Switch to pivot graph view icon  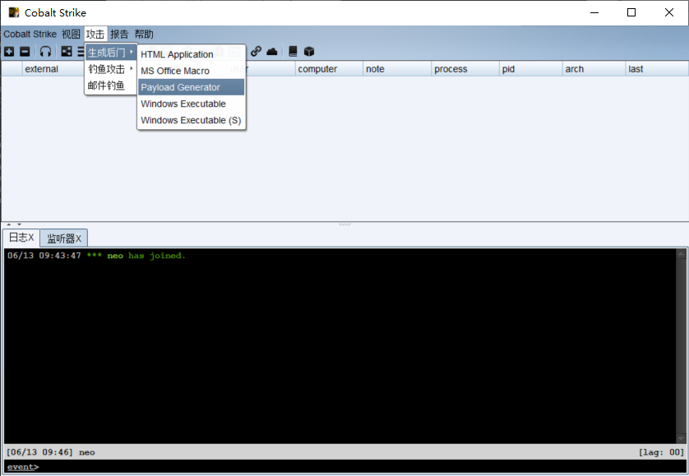tap(67, 52)
